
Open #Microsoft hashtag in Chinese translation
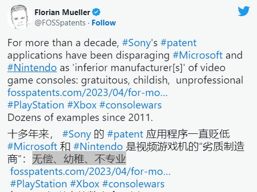click(32, 146)
